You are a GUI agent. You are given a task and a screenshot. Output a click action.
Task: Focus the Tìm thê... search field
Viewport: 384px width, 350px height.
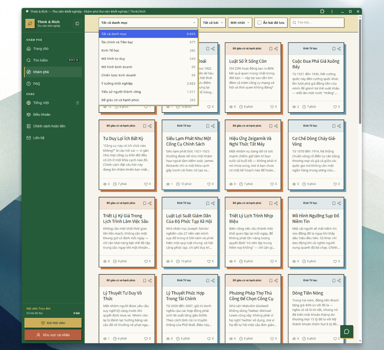click(x=317, y=23)
